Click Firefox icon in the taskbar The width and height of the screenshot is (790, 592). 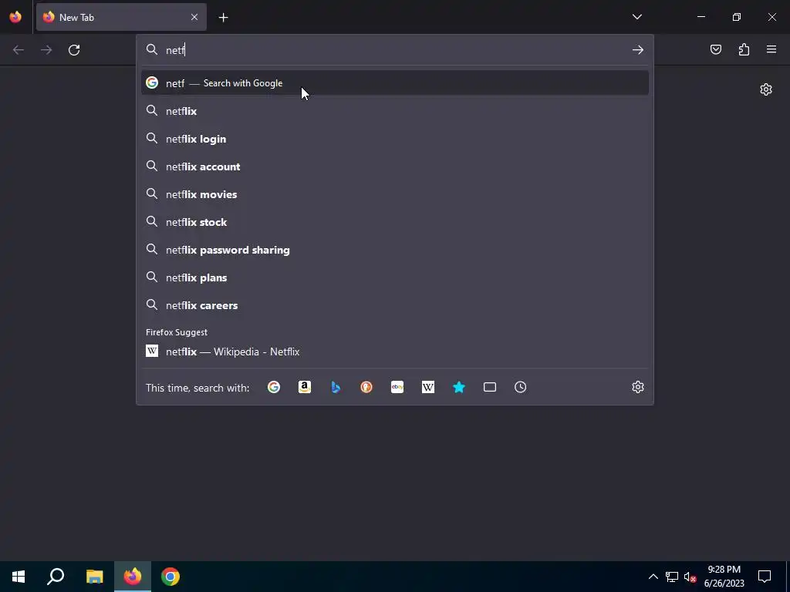coord(133,577)
